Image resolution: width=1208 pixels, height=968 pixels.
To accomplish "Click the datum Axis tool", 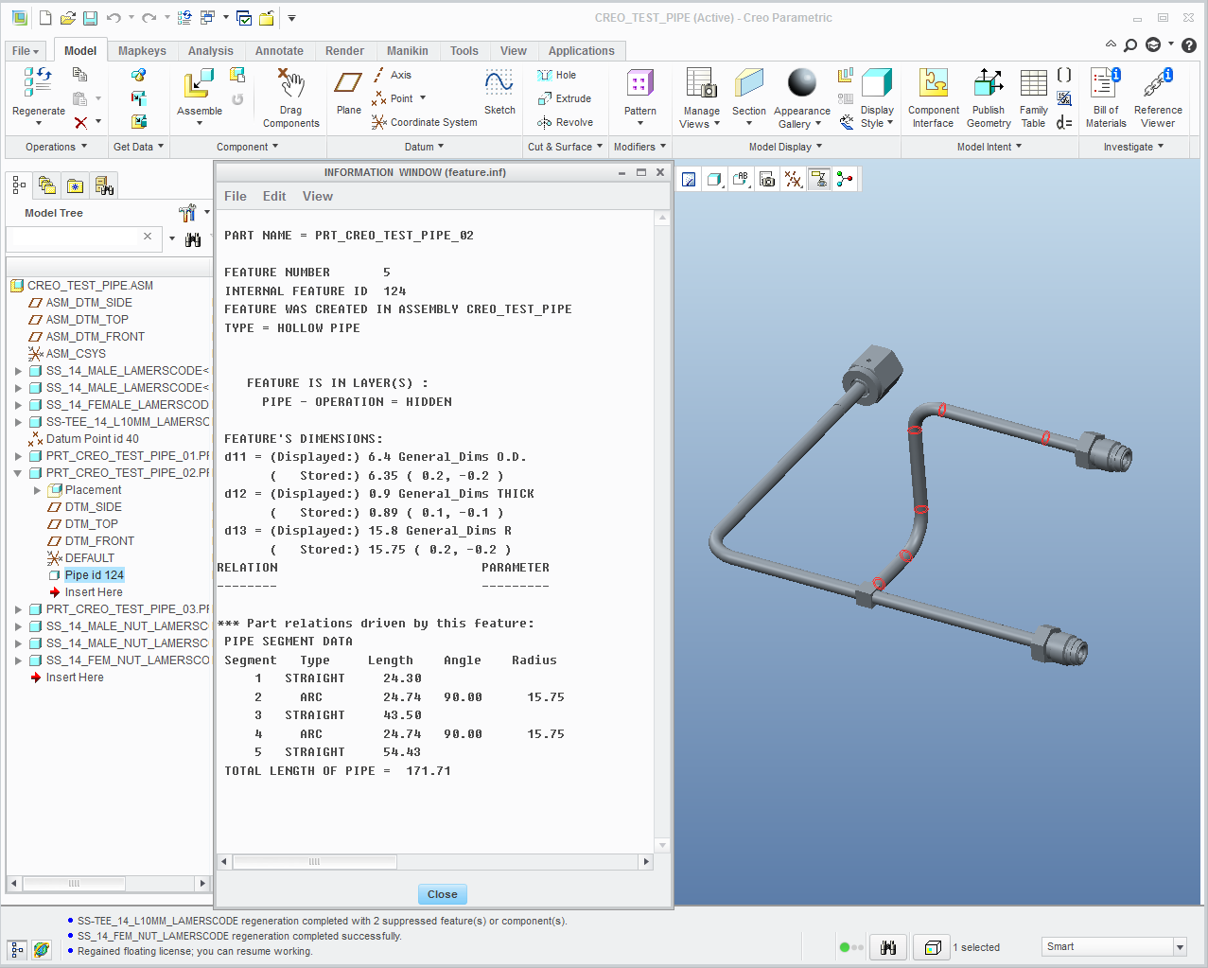I will [392, 75].
